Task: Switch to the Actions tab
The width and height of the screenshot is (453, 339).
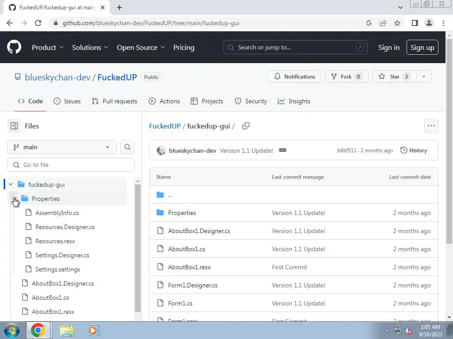Action: 164,101
